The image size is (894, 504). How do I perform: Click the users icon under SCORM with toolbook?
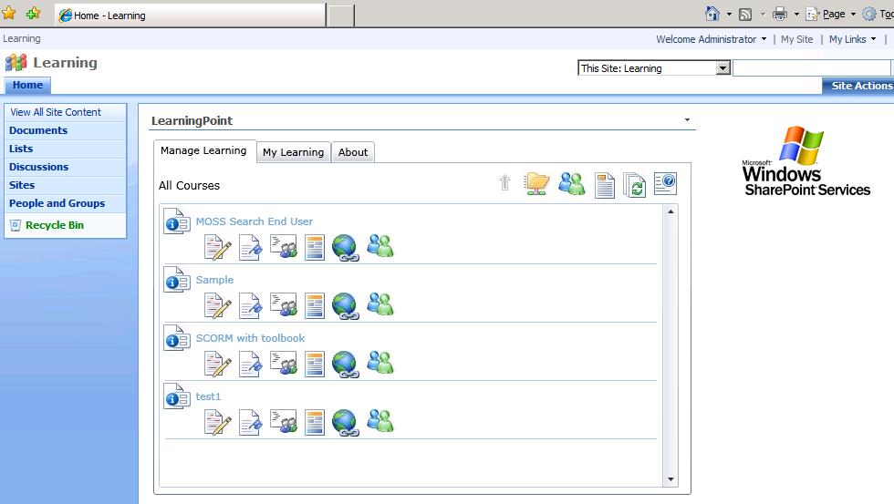379,363
